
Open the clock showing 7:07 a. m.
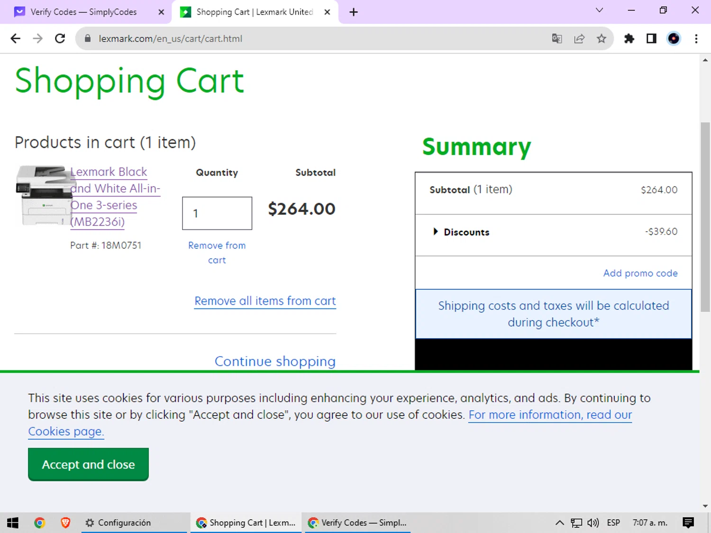click(x=650, y=523)
